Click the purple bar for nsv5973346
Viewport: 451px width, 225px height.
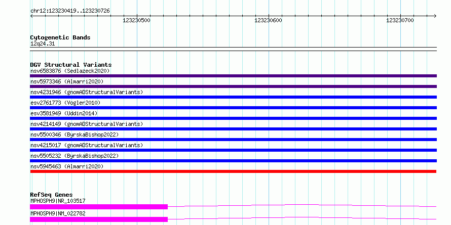click(x=233, y=86)
